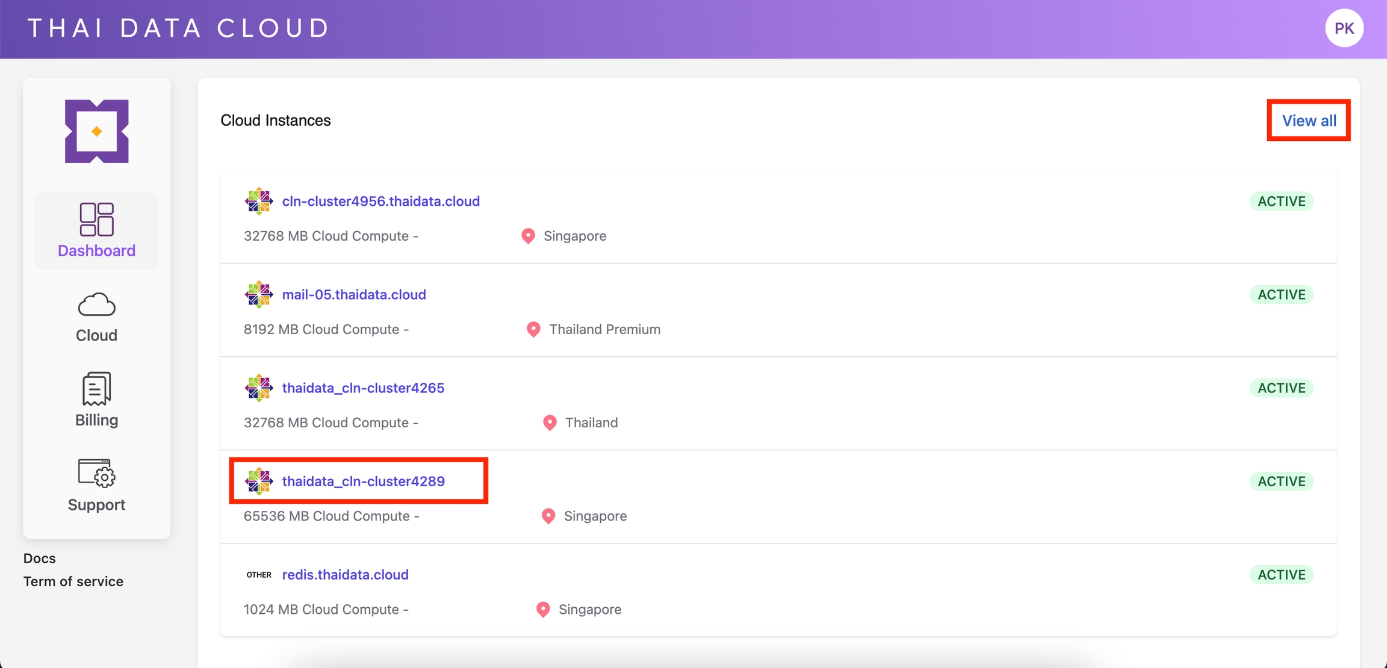The width and height of the screenshot is (1387, 668).
Task: Click the Thai Data Cloud purple logo
Action: pos(96,131)
